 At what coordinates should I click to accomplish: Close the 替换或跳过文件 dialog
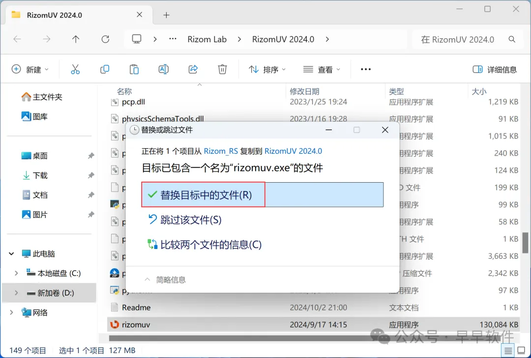click(385, 130)
